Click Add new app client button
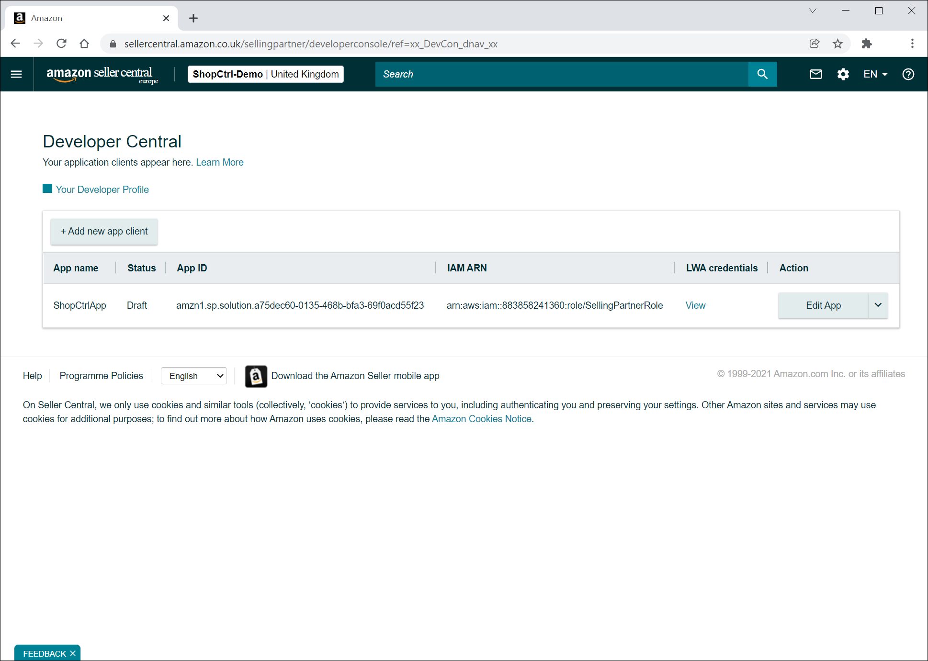This screenshot has width=928, height=661. [x=104, y=231]
